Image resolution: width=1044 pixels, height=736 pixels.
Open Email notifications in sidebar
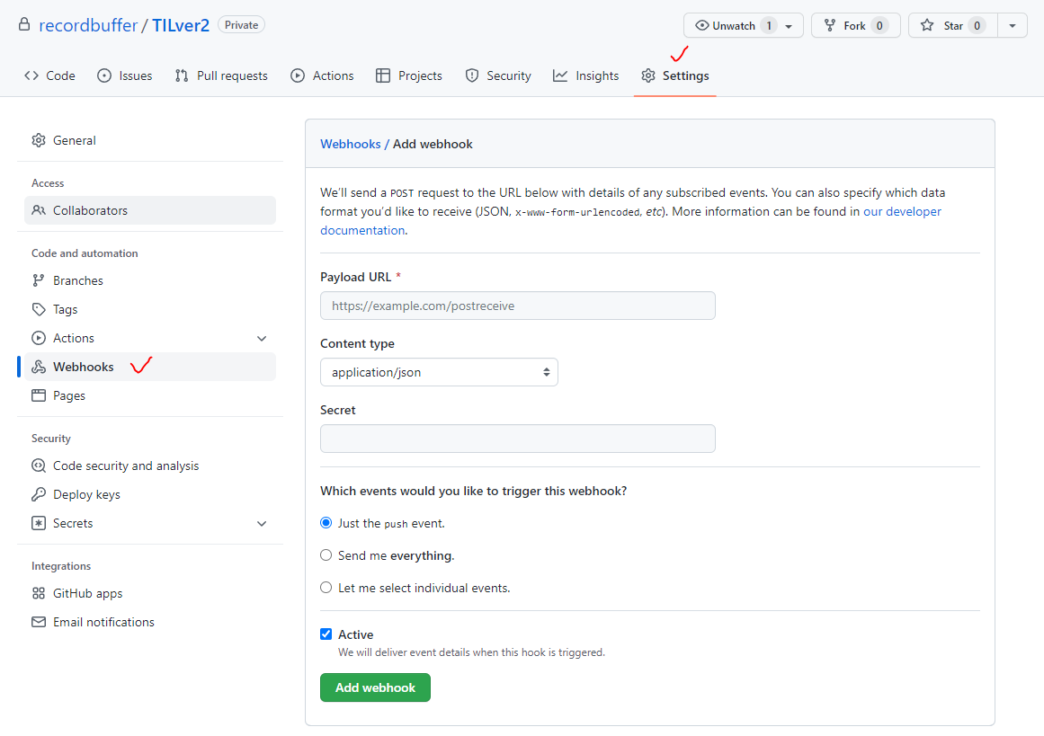[x=150, y=622]
